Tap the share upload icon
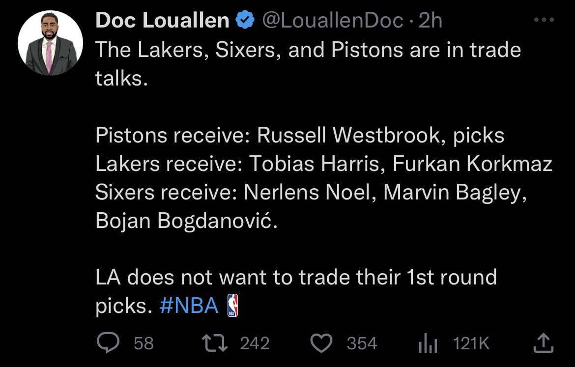This screenshot has height=367, width=575. click(x=544, y=343)
